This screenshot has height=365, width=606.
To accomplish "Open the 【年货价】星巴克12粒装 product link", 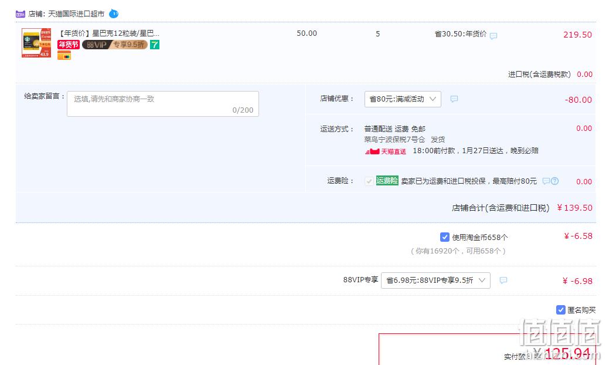I will [x=108, y=33].
